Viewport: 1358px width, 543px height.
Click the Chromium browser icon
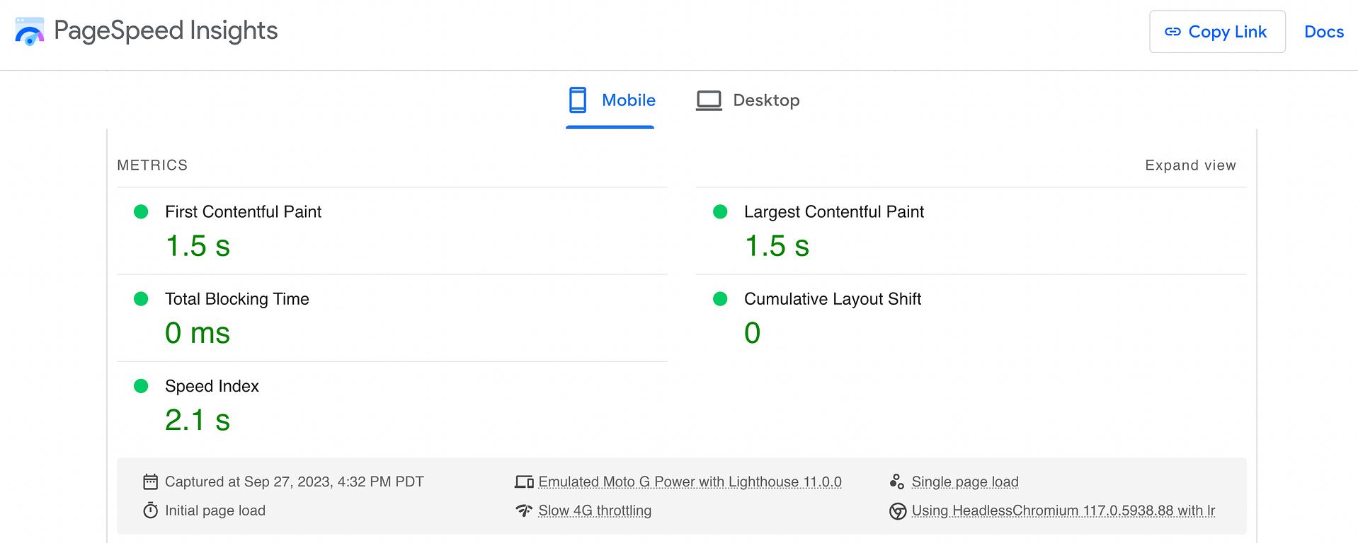(x=897, y=511)
